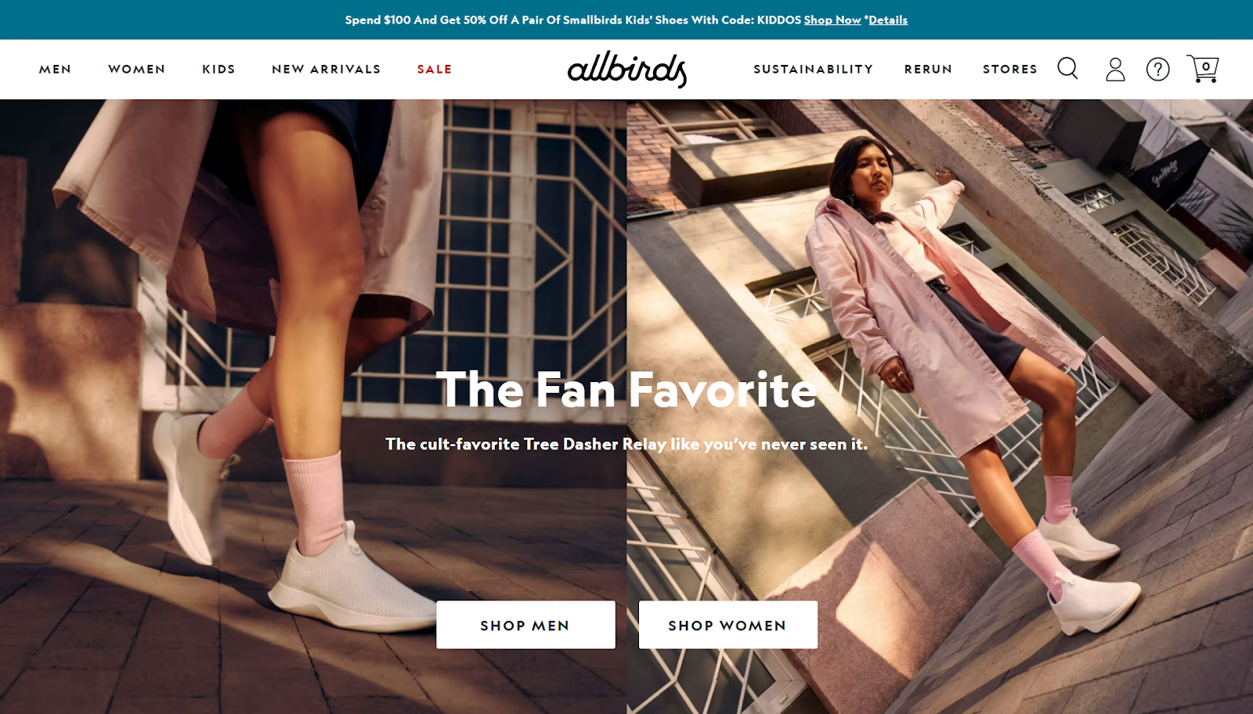Go to the Rerun page
This screenshot has width=1253, height=714.
tap(928, 69)
